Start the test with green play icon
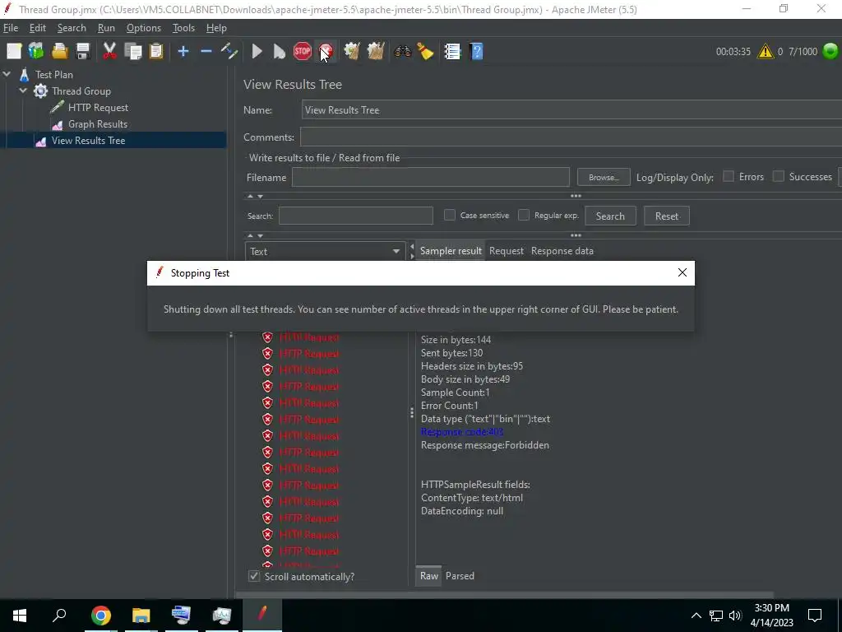Screen dimensions: 842x632 [x=257, y=52]
